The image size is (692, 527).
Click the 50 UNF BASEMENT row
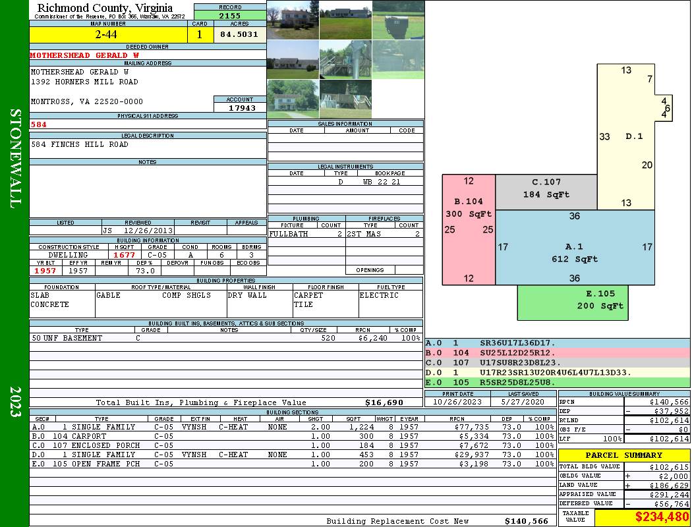[226, 338]
